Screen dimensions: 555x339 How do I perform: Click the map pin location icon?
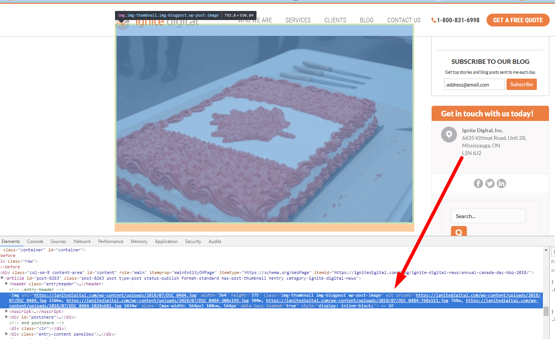[x=449, y=135]
